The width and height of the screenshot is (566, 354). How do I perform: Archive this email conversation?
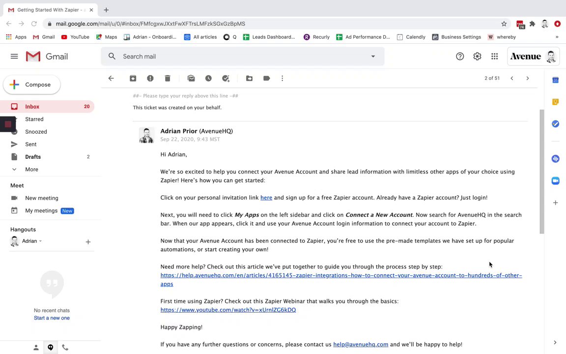pos(133,78)
